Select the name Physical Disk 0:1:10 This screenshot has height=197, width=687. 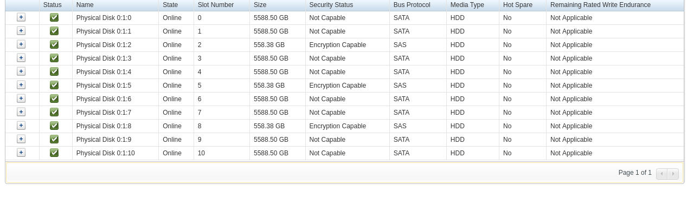point(105,153)
